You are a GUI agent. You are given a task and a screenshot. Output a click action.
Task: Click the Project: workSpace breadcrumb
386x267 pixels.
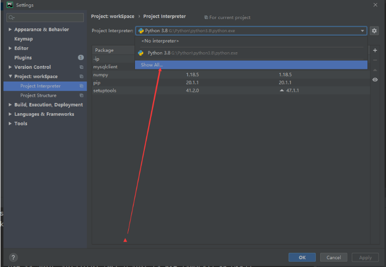[x=113, y=16]
